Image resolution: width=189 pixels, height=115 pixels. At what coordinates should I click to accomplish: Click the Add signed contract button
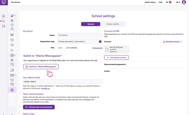click(x=116, y=57)
